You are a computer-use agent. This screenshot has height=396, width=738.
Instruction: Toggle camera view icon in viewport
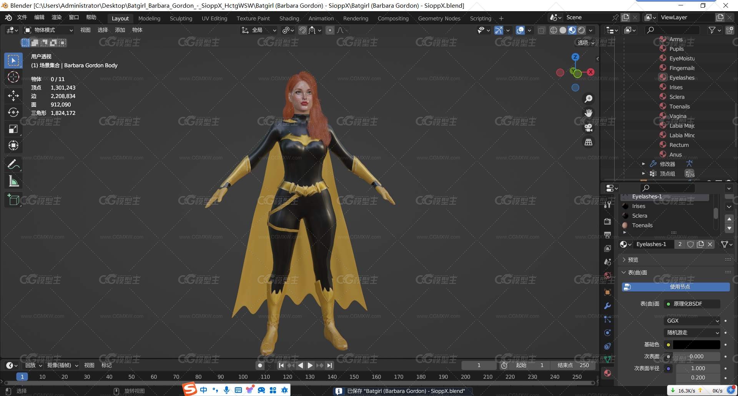click(588, 128)
